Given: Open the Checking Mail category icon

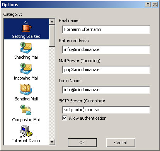Looking at the screenshot, I should 26,48.
